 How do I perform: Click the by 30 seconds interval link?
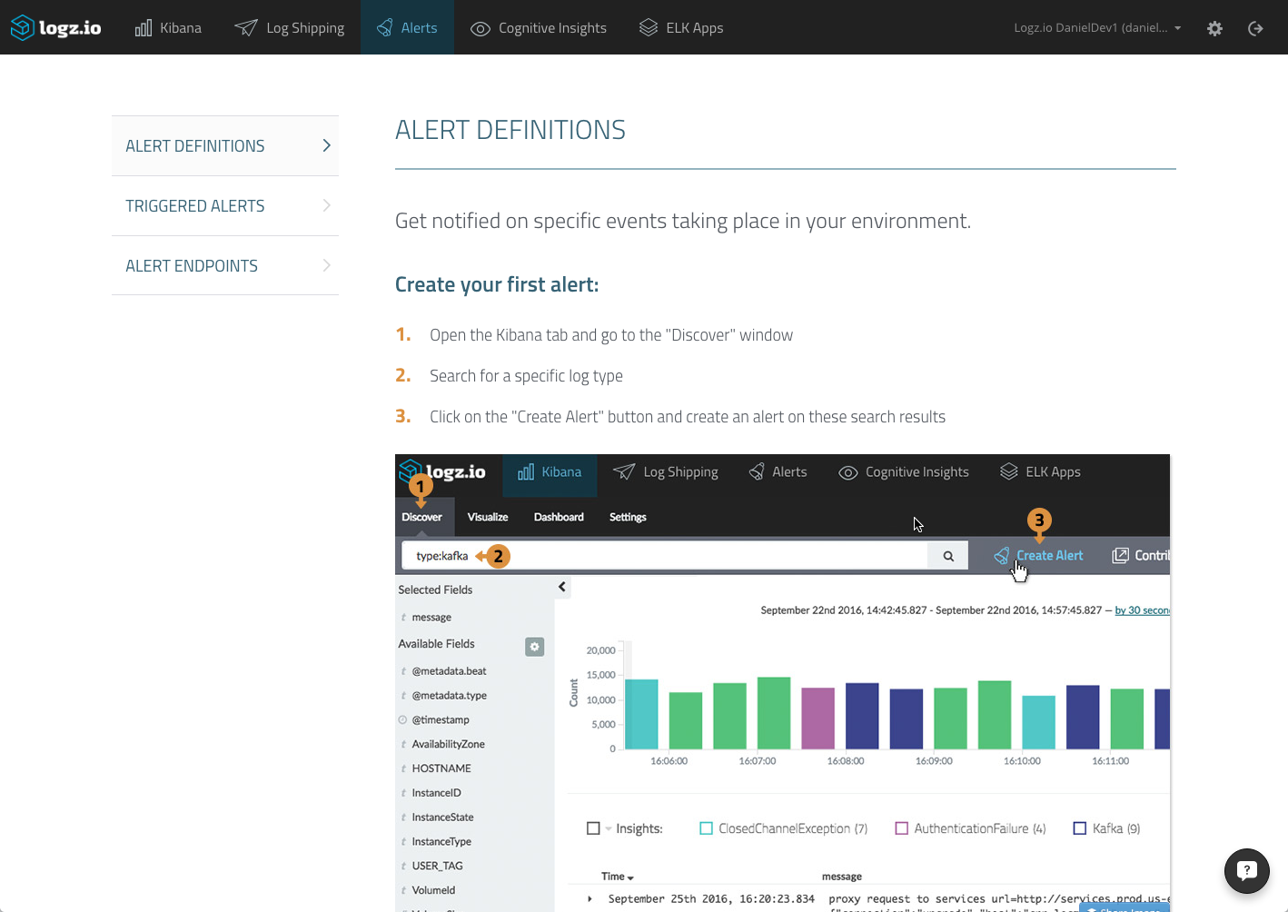tap(1142, 610)
